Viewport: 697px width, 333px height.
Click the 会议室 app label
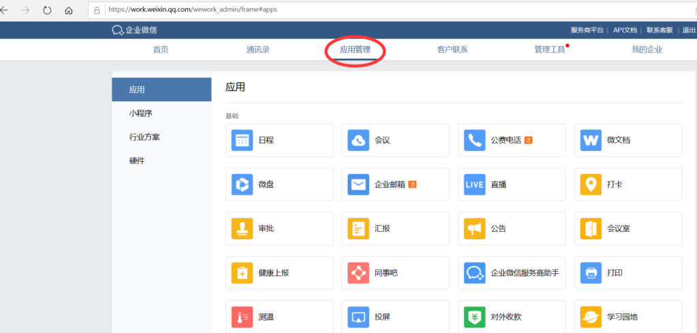[619, 228]
